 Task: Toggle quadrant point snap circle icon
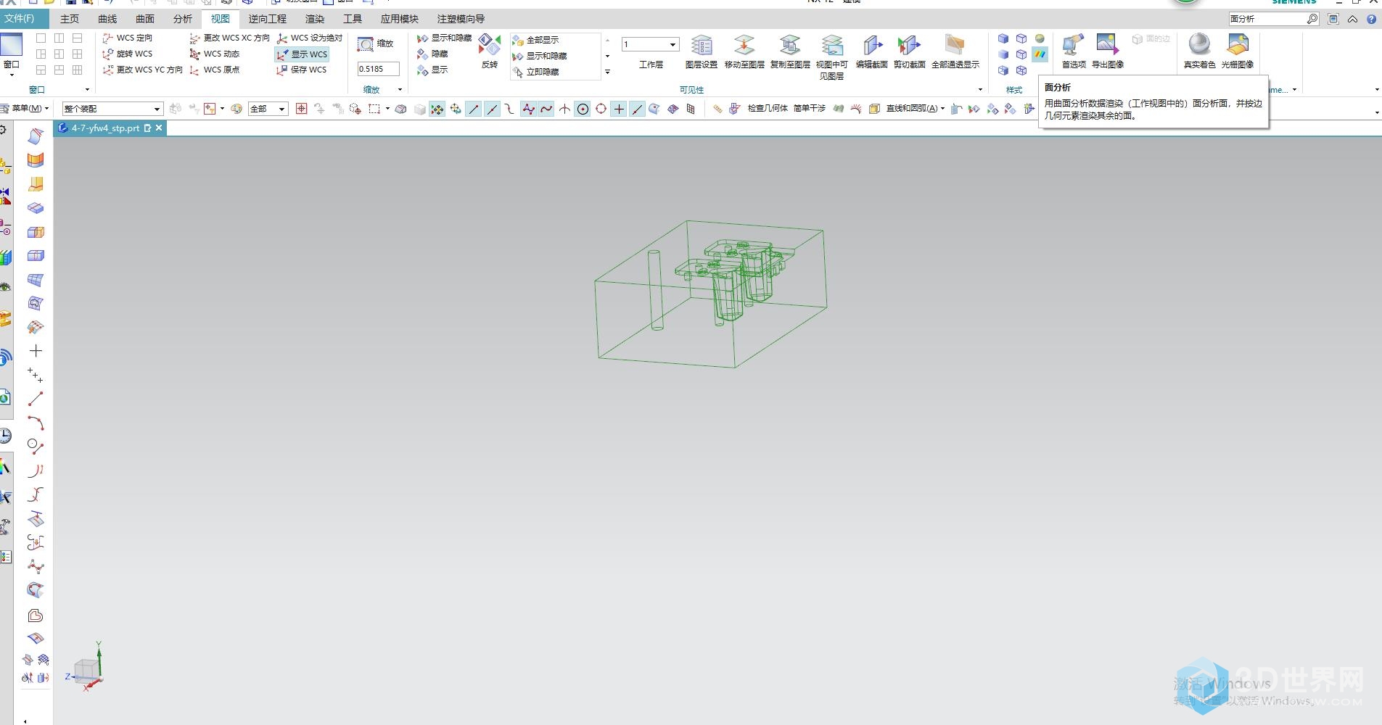click(601, 109)
